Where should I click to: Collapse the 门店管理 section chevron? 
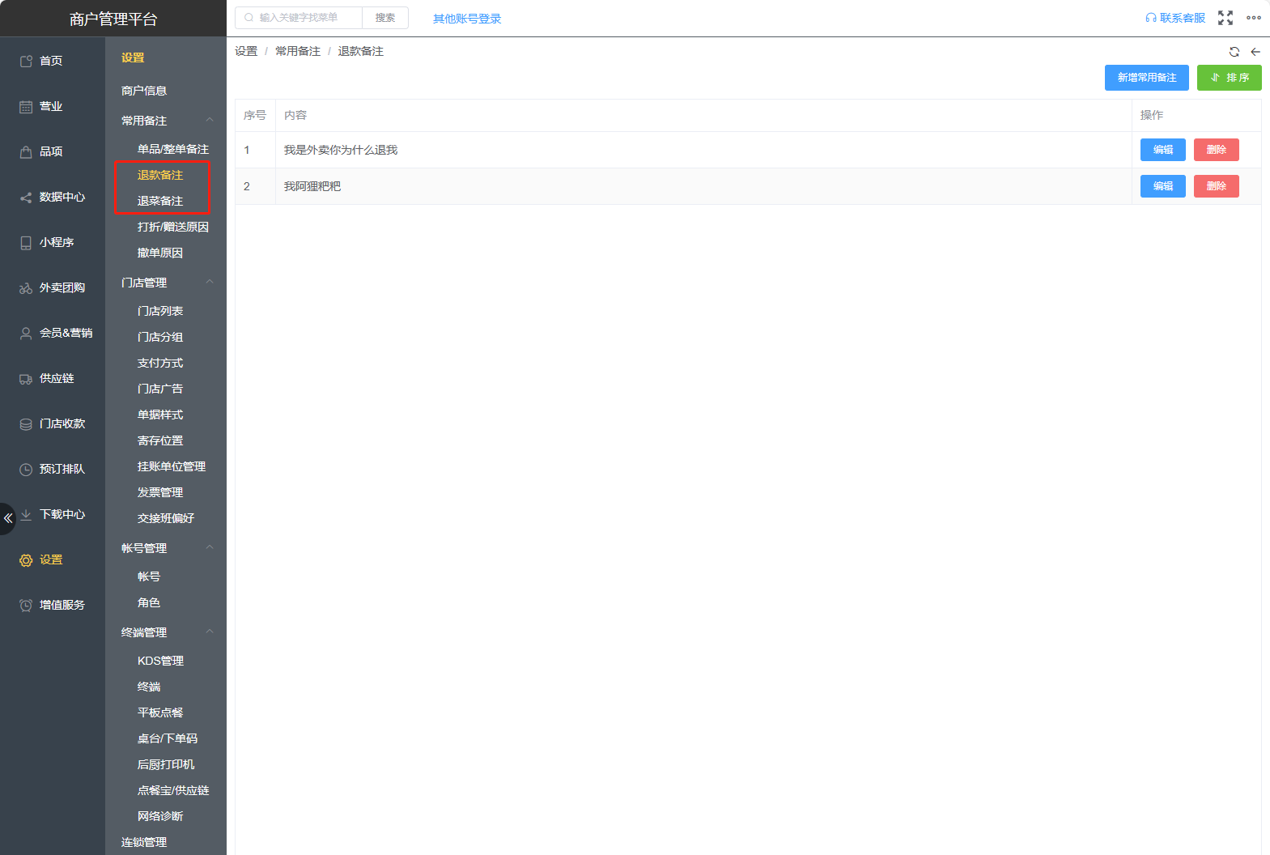pyautogui.click(x=210, y=282)
